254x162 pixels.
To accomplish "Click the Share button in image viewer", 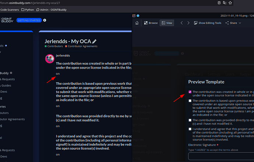I will (231, 23).
